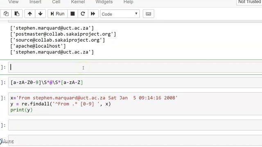Click the Not Trusted notebook button
262x147 pixels.
point(249,2)
